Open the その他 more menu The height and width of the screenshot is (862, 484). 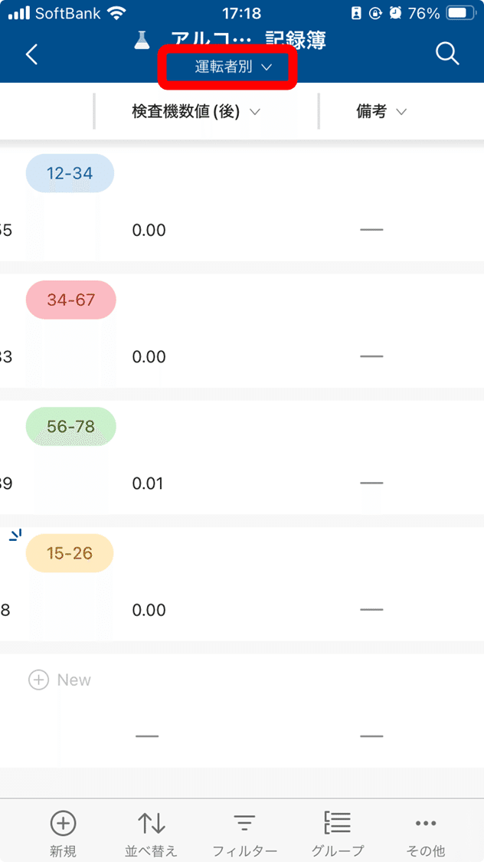[x=425, y=824]
